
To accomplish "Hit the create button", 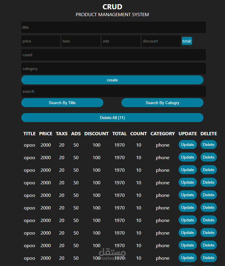I will (x=112, y=80).
